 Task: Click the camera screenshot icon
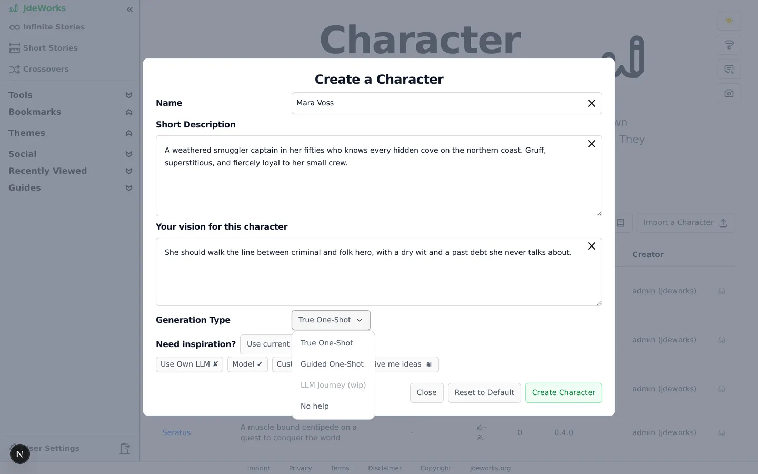pos(729,93)
